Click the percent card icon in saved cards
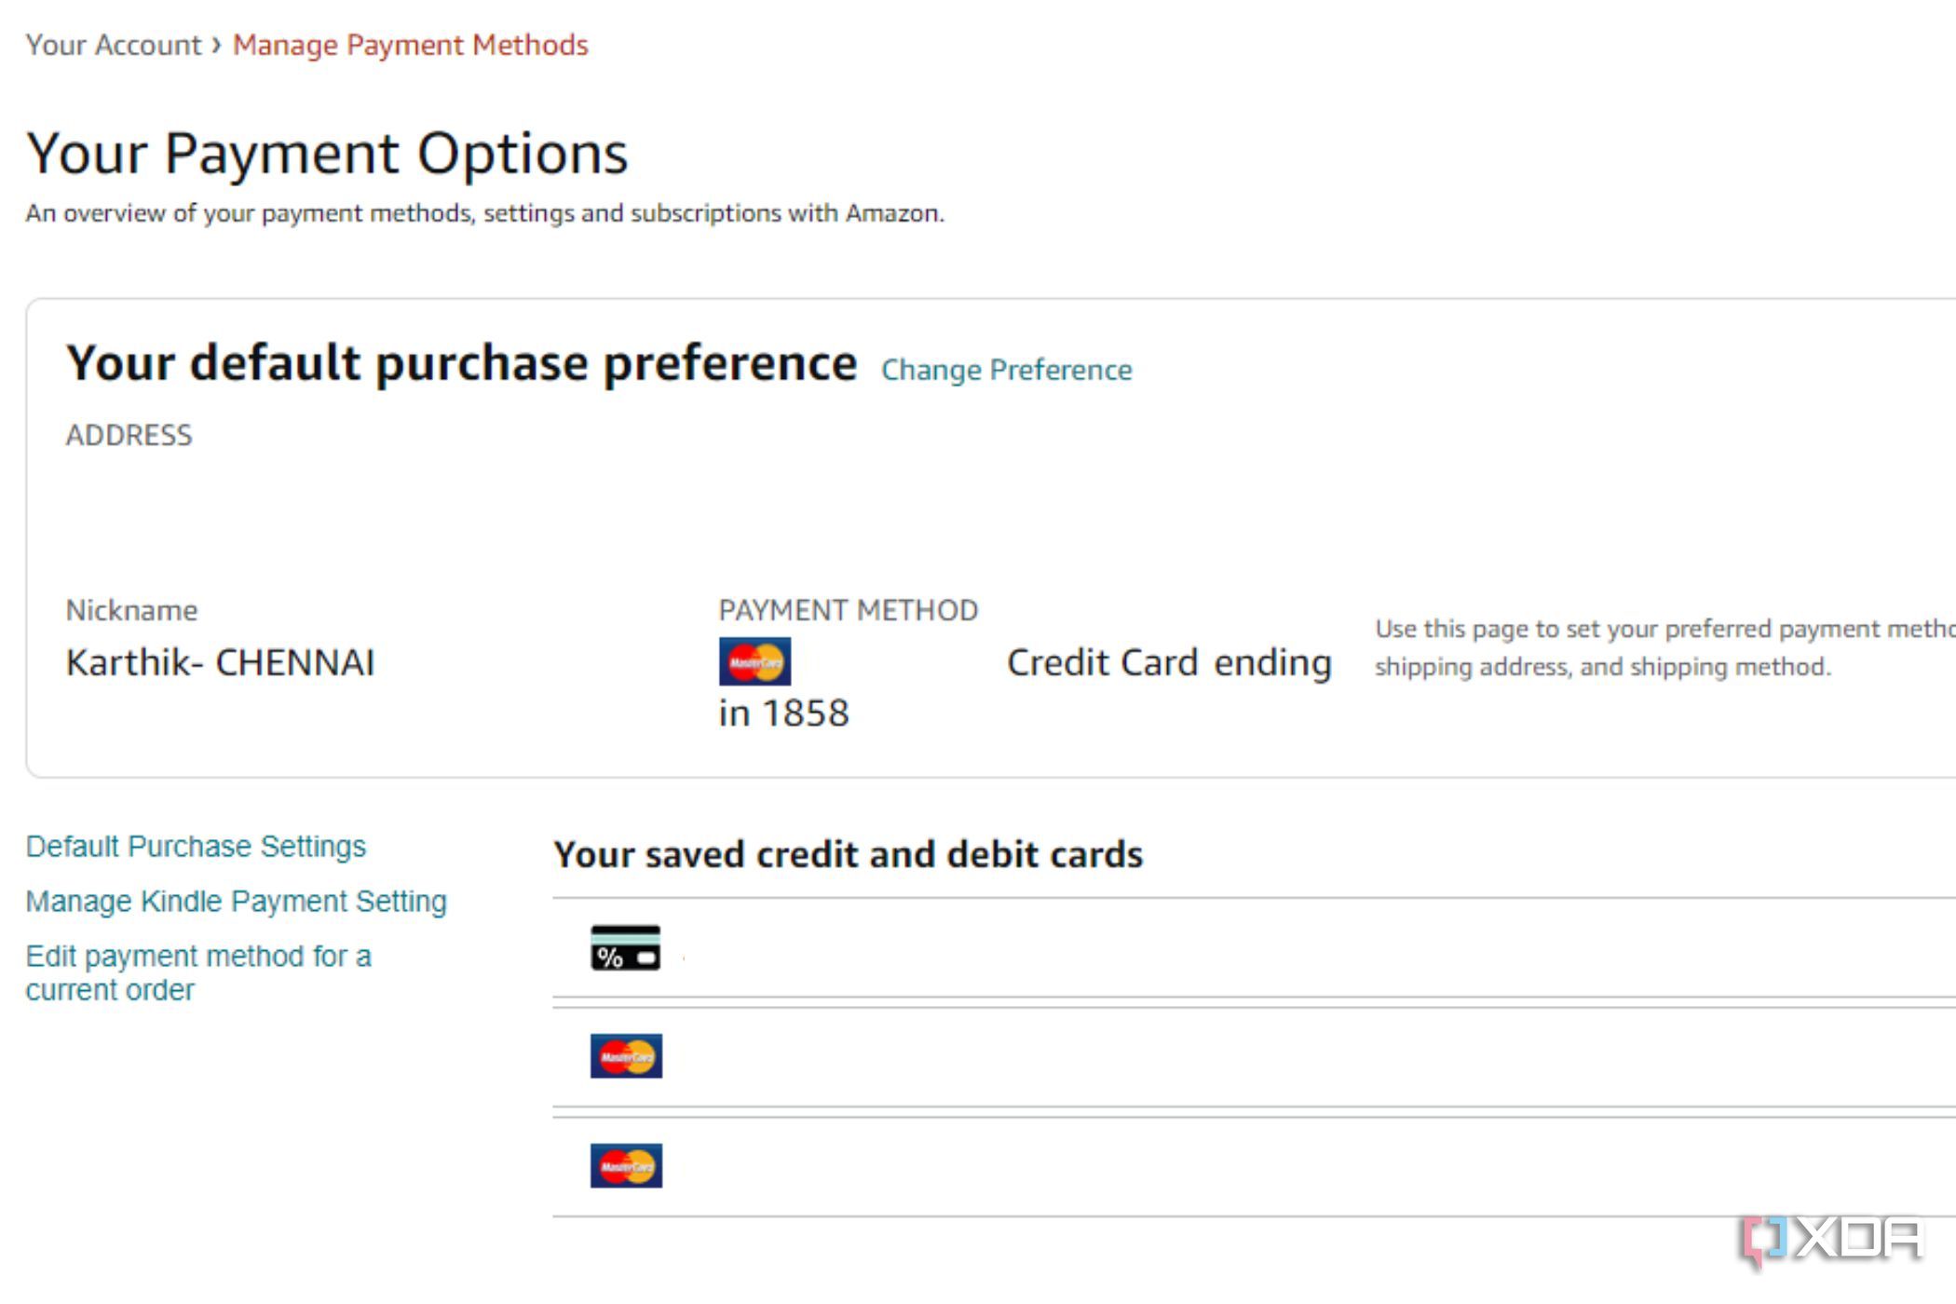The height and width of the screenshot is (1304, 1956). tap(626, 947)
